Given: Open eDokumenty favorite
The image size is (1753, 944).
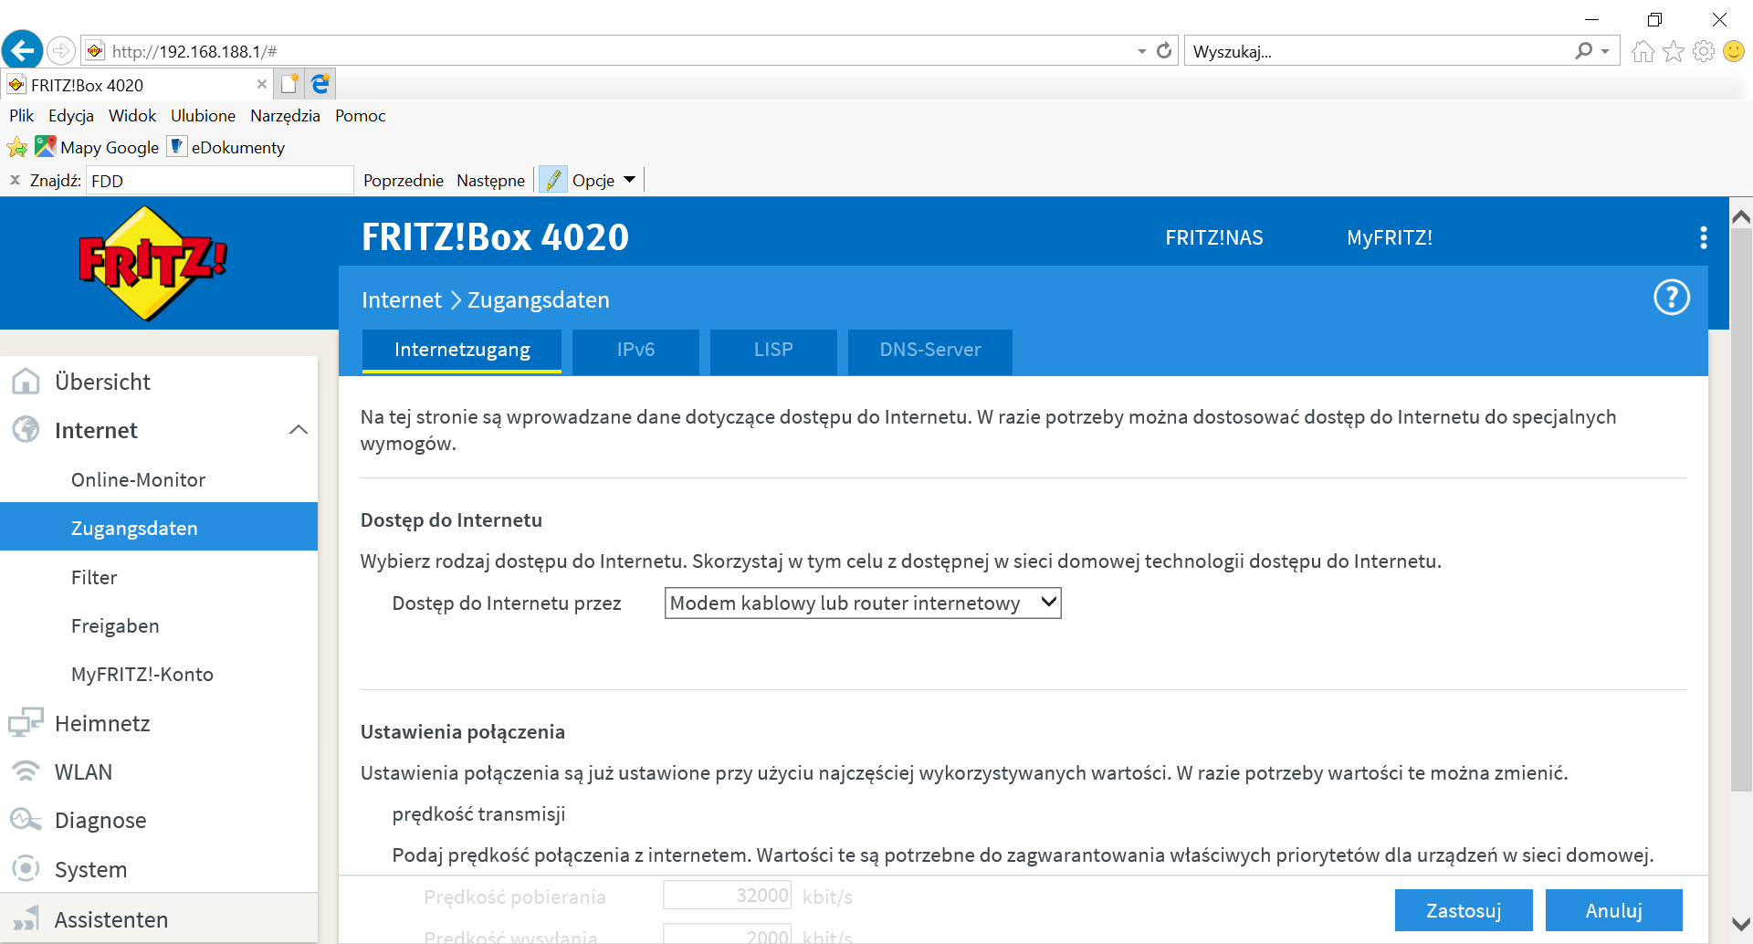Looking at the screenshot, I should coord(227,147).
